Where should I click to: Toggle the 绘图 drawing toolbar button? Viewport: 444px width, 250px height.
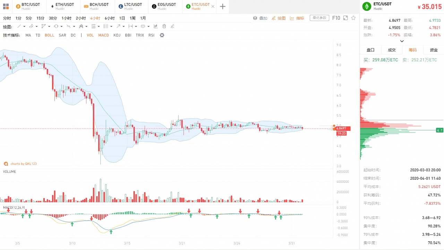click(x=279, y=18)
